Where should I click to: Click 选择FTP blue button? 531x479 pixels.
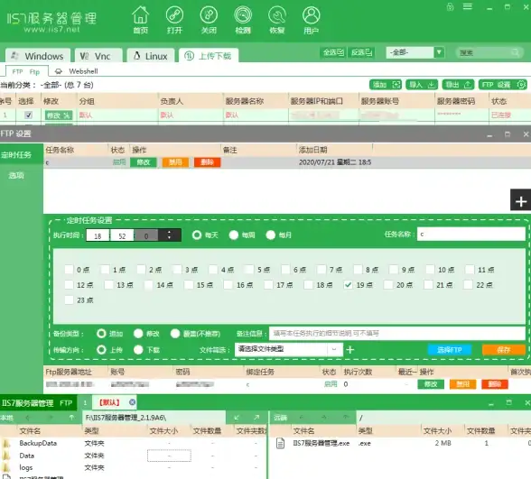click(450, 350)
